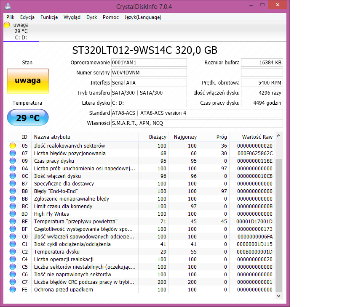Click the CrystalDiskInfo app icon in title bar
345x307 pixels.
pos(8,6)
